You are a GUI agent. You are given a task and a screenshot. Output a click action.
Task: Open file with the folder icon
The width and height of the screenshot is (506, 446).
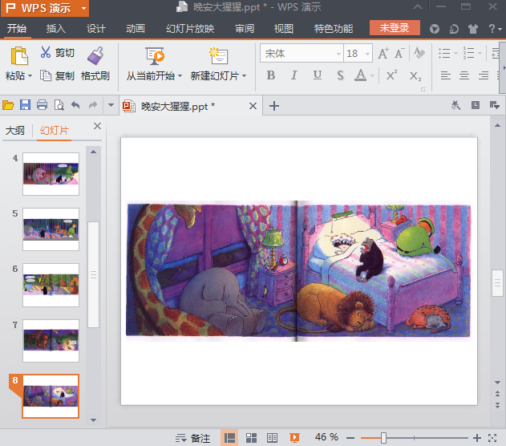(x=8, y=105)
